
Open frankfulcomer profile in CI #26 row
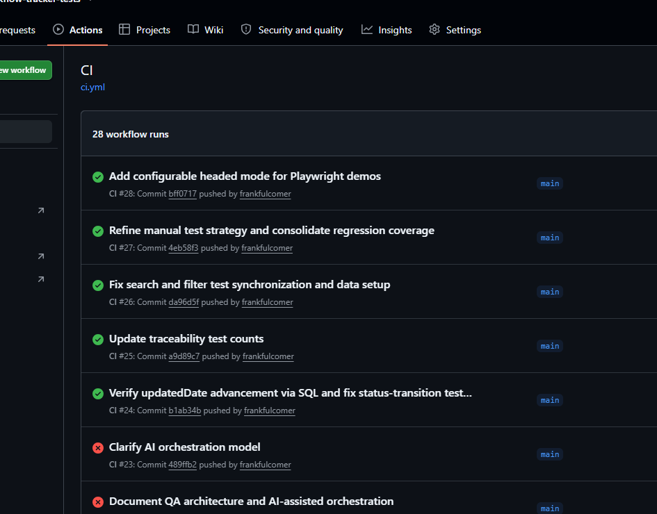pos(268,302)
